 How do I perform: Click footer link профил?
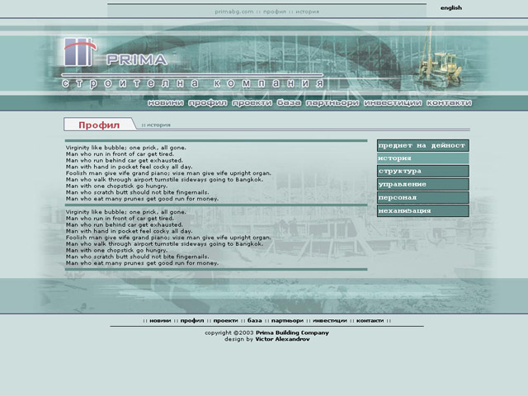tap(192, 321)
